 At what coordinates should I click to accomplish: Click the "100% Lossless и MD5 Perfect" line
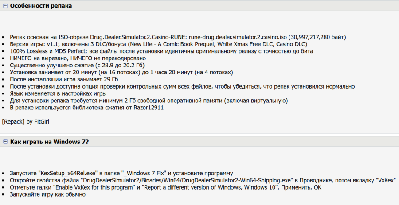click(x=161, y=51)
